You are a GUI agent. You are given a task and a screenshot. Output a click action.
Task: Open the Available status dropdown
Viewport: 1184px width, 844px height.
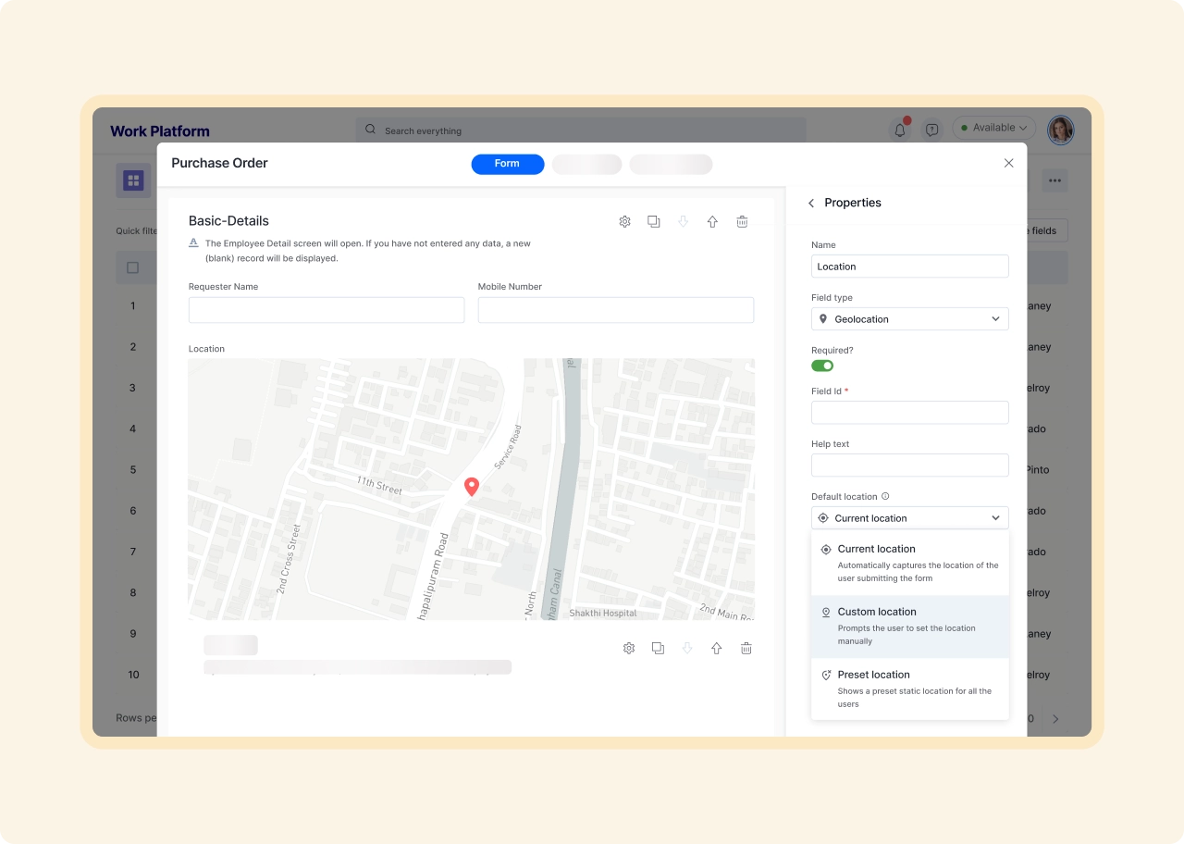click(993, 128)
